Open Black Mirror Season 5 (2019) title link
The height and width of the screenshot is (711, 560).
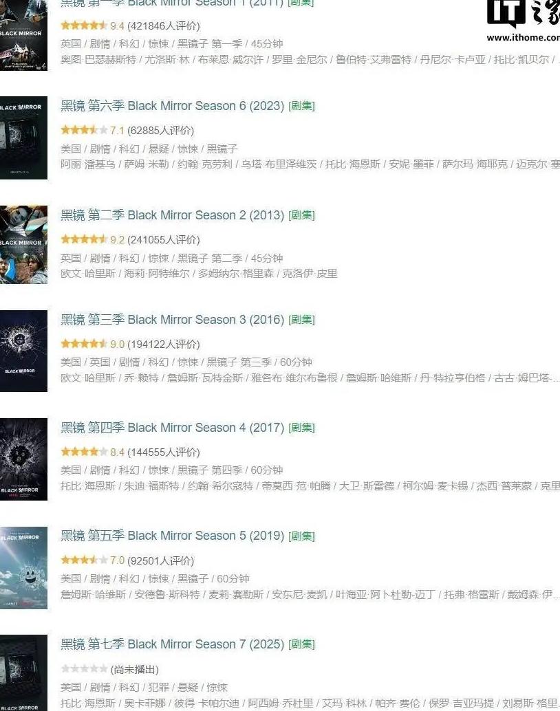point(172,536)
